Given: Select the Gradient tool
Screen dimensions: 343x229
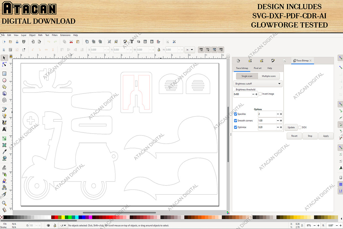Looking at the screenshot, I should (4, 139).
